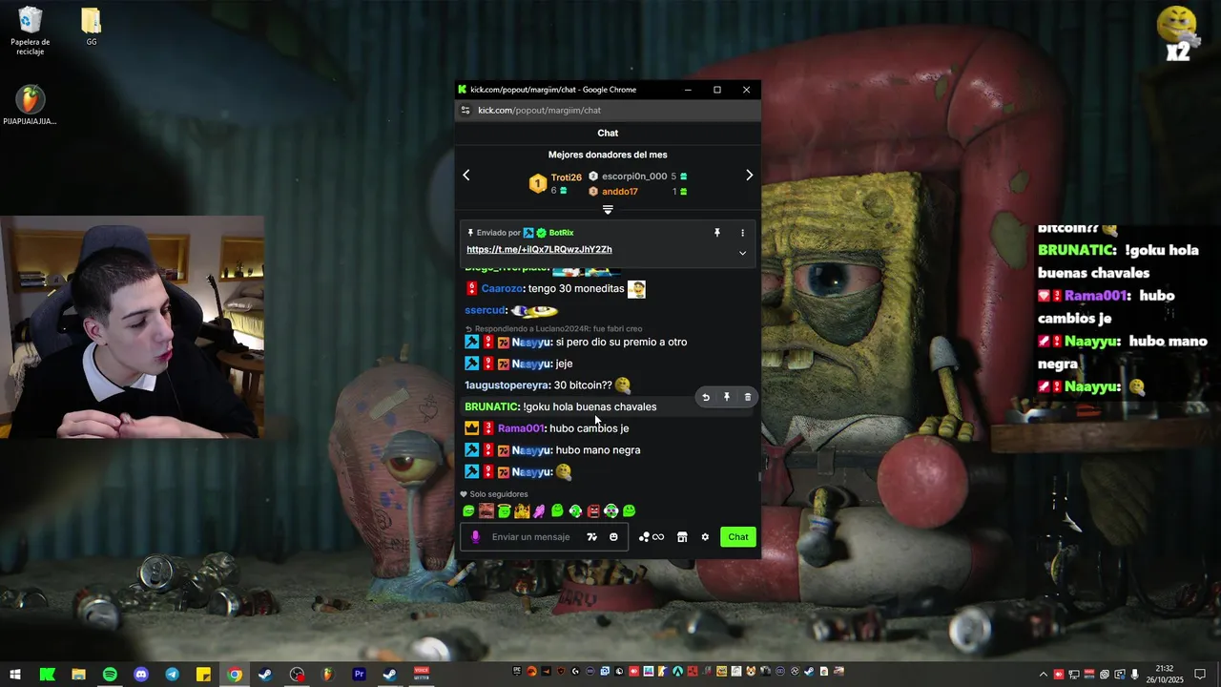Open Discord from the taskbar
The width and height of the screenshot is (1221, 687).
141,675
